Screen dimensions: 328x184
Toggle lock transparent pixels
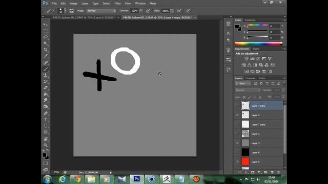click(244, 97)
